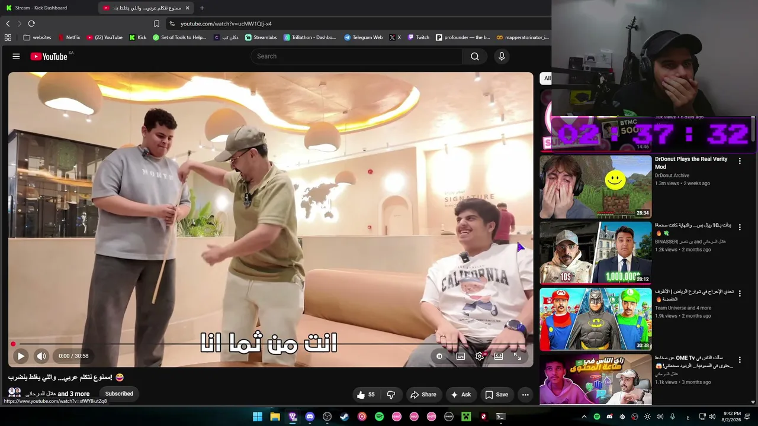The height and width of the screenshot is (426, 758).
Task: Like the video with thumbs up
Action: coord(367,395)
